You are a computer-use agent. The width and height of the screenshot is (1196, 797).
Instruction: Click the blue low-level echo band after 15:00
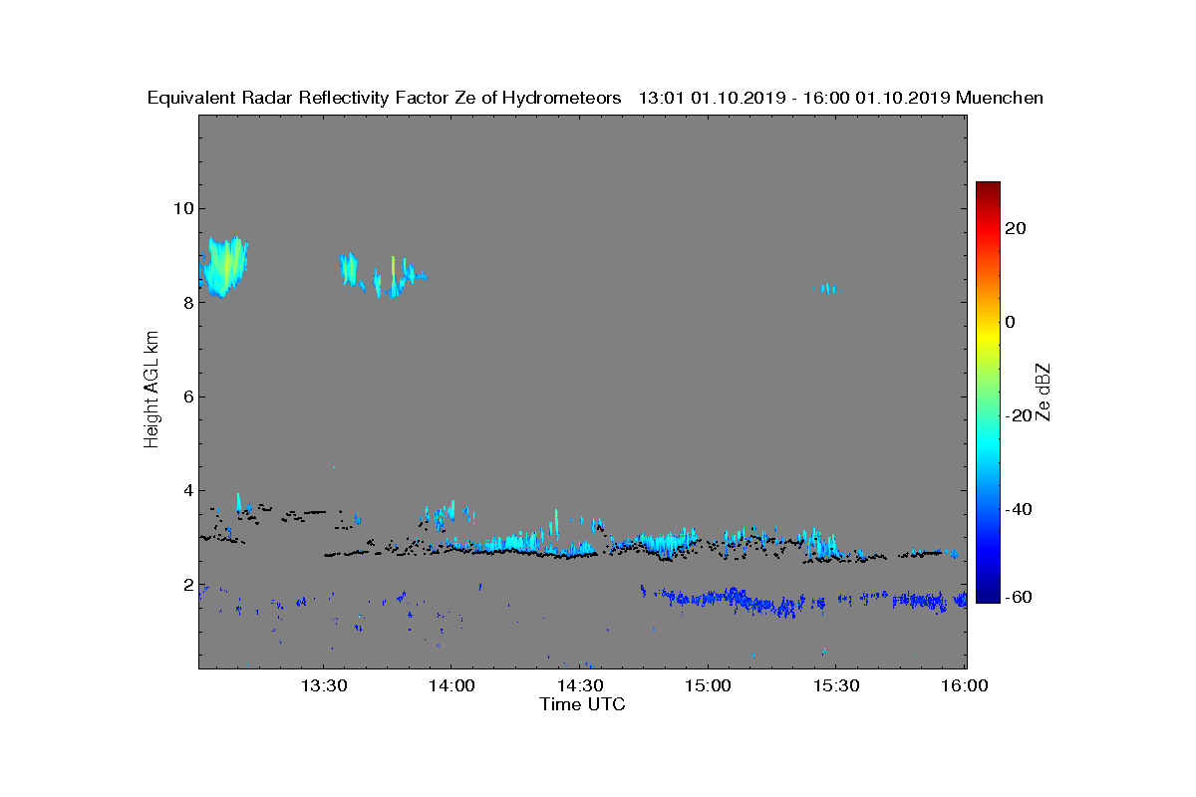point(802,600)
